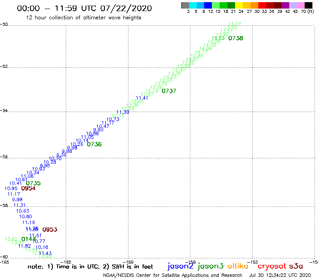Select the 0144 time marker
Viewport: 318px width, 279px height.
pyautogui.click(x=29, y=239)
